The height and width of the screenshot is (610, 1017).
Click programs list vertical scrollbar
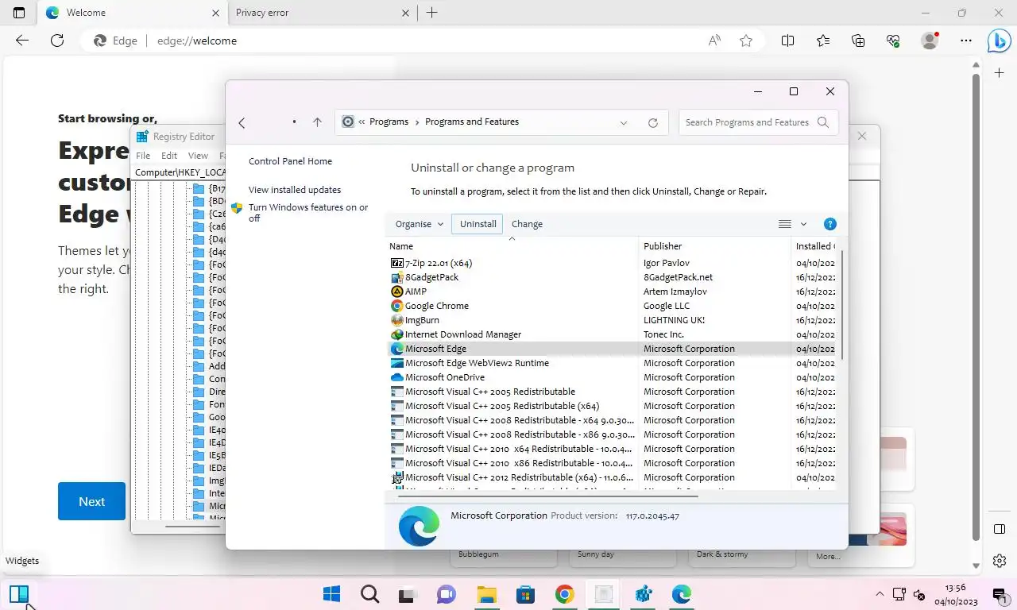pos(842,306)
